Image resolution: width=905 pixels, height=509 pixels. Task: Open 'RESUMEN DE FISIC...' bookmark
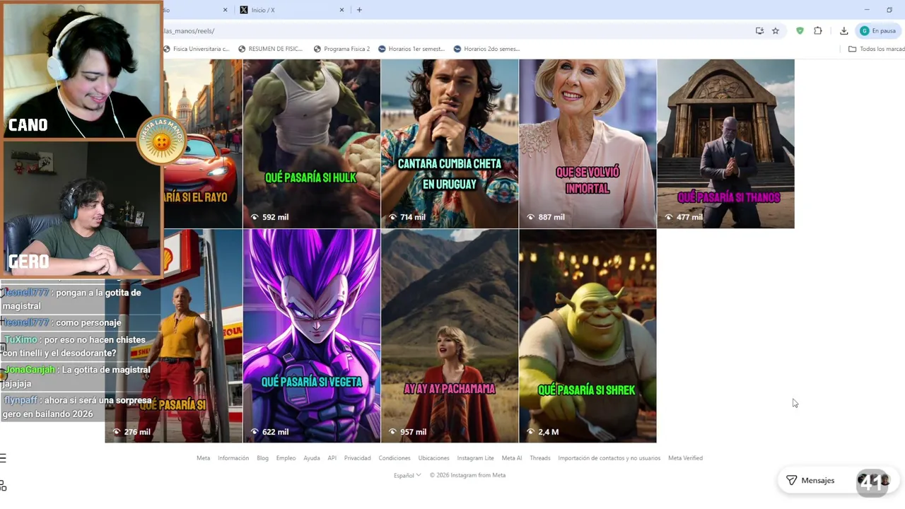(x=271, y=49)
